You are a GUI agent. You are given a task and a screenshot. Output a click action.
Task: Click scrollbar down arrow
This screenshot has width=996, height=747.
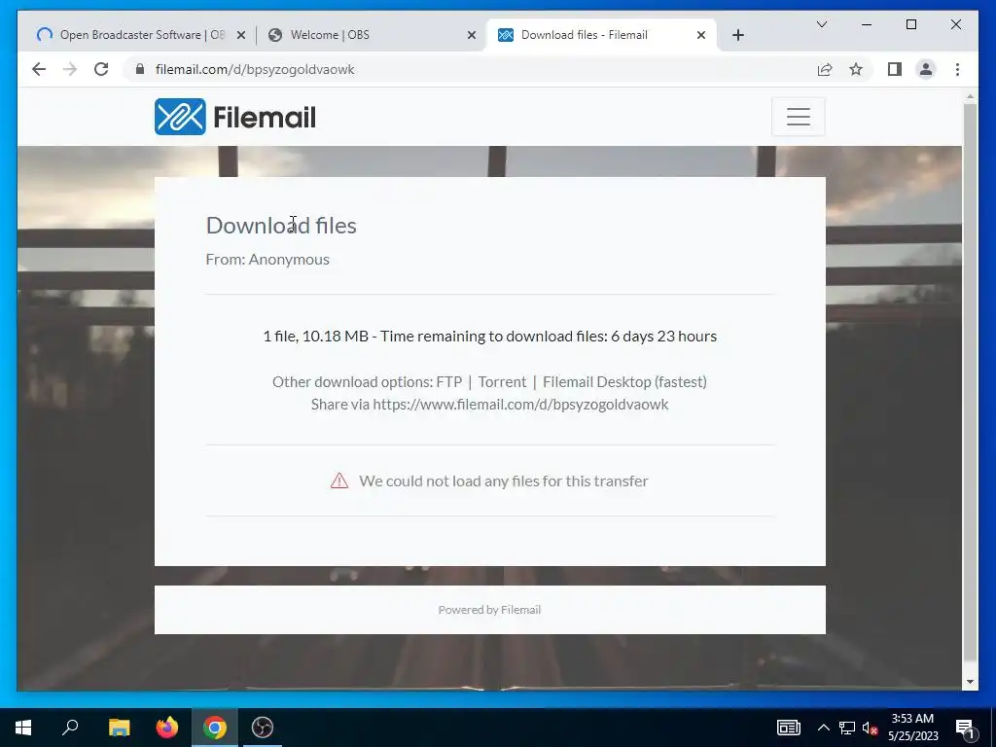pos(970,682)
